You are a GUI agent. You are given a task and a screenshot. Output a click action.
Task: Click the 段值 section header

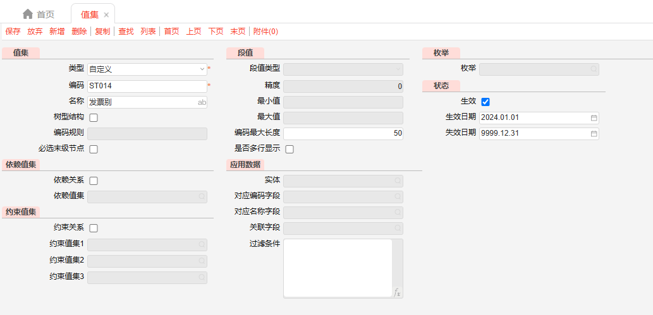pos(245,53)
